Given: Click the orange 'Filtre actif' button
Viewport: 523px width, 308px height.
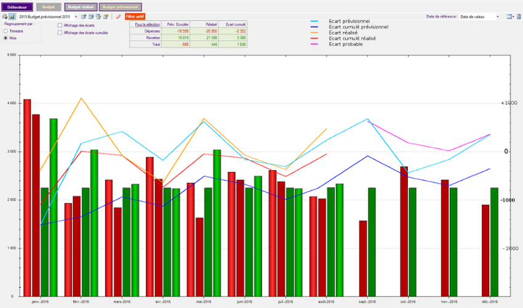Looking at the screenshot, I should (135, 17).
